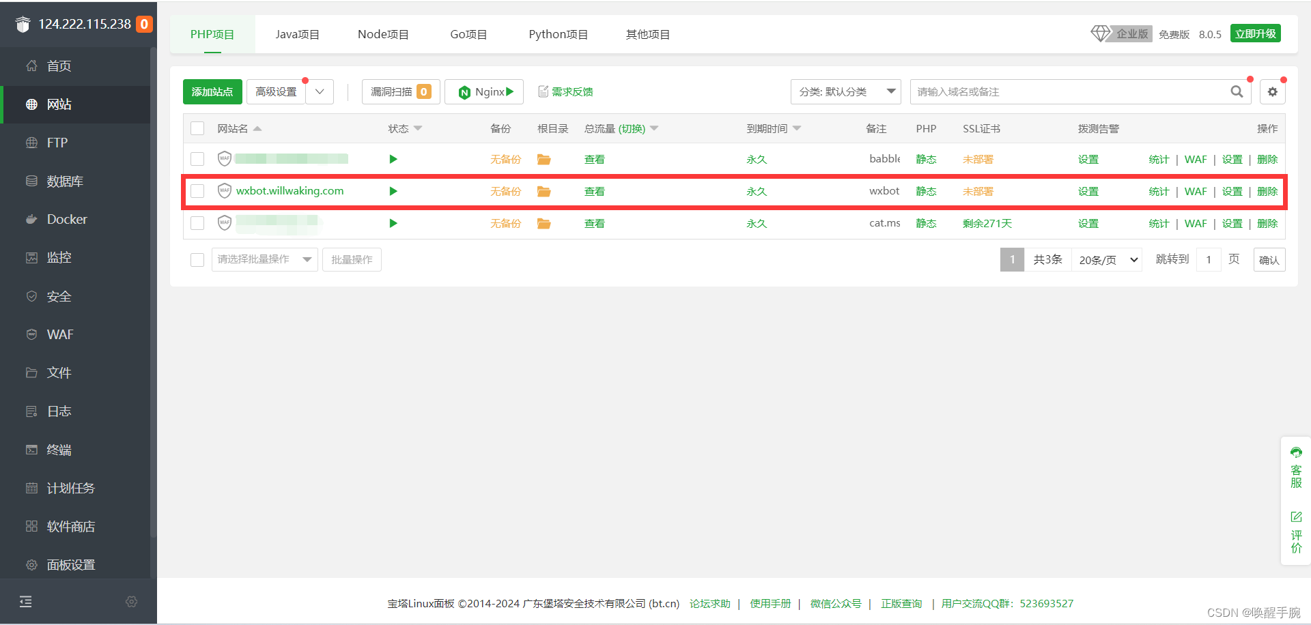The height and width of the screenshot is (625, 1311).
Task: Click the 添加站点 button
Action: tap(212, 91)
